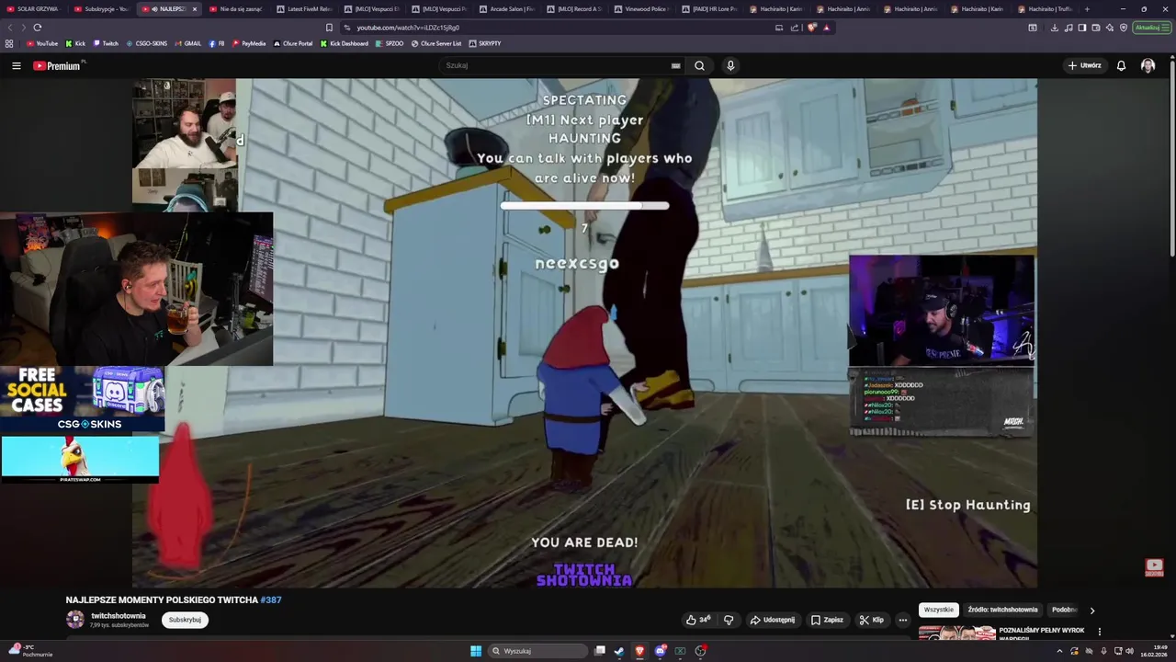Reload the page in the browser
This screenshot has width=1176, height=662.
pyautogui.click(x=37, y=28)
